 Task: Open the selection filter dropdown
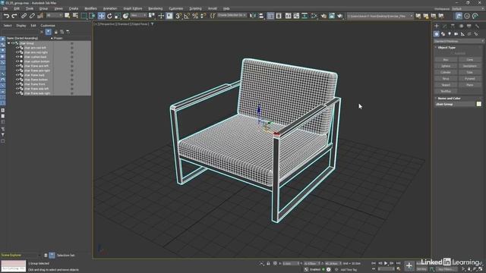point(54,15)
